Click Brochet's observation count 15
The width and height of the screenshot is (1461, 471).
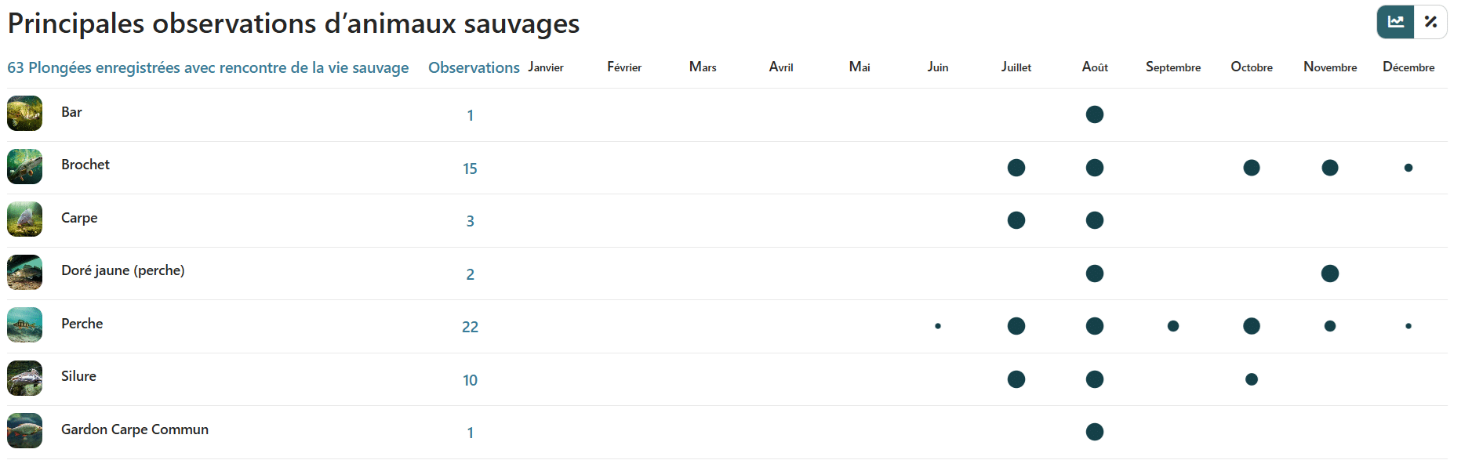pos(470,168)
